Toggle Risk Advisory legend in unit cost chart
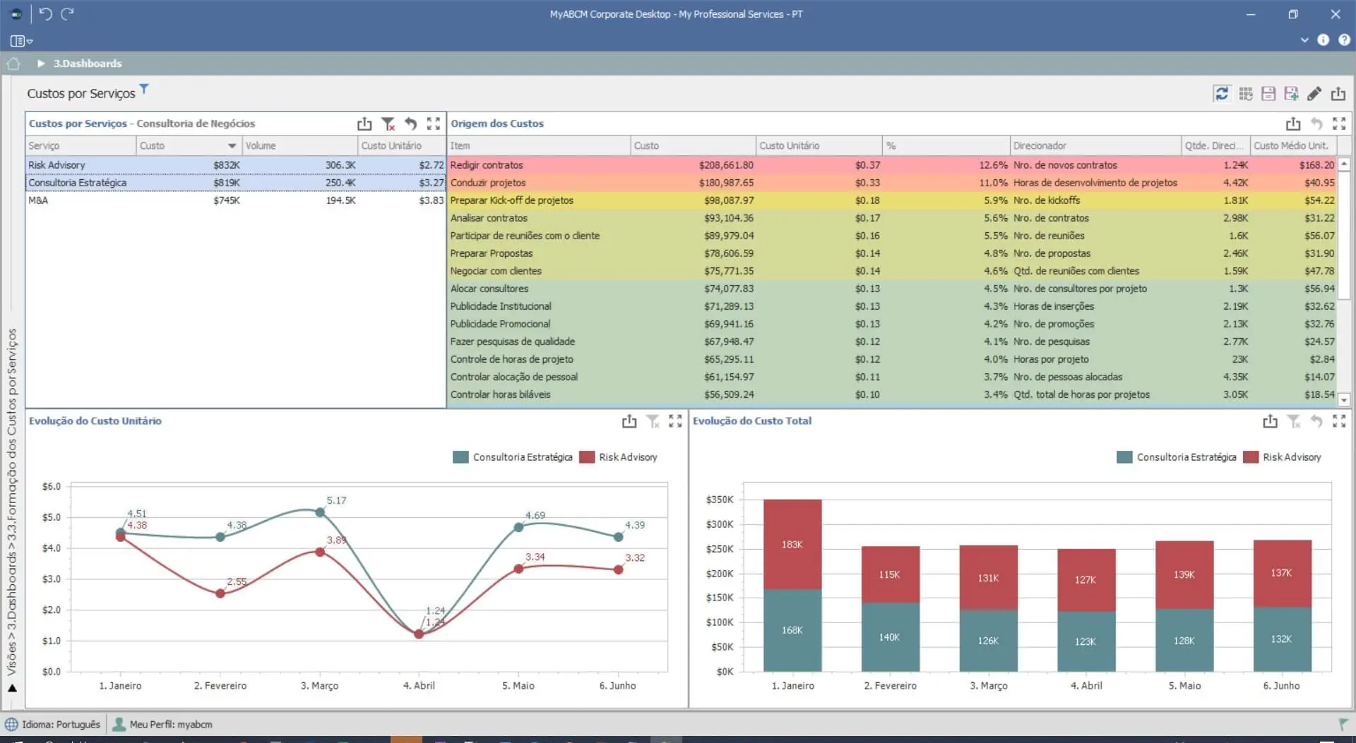 click(619, 457)
